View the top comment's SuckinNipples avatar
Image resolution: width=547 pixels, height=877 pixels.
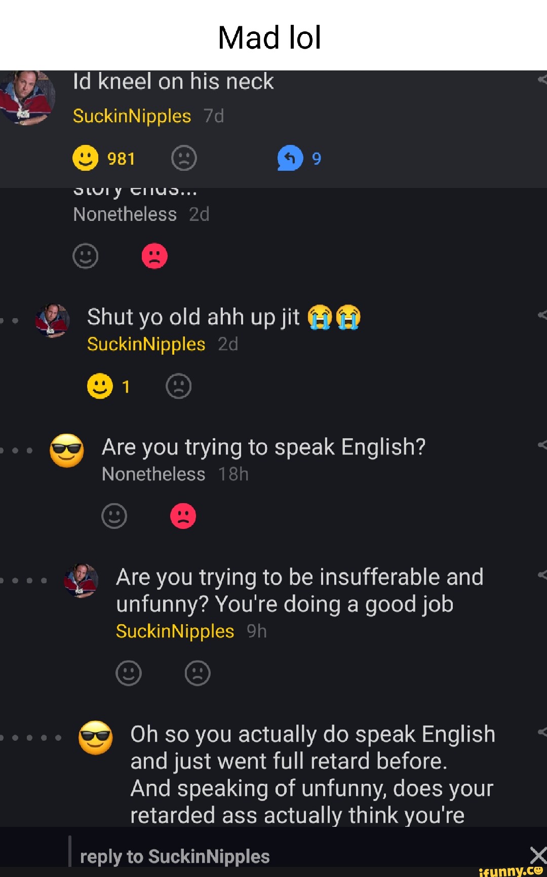(x=27, y=97)
